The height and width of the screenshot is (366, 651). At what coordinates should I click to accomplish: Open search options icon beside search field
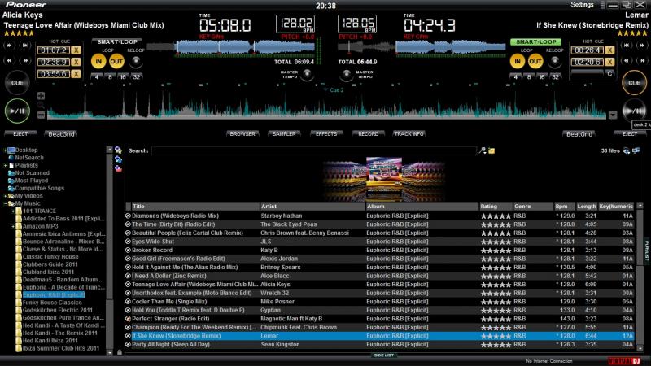click(x=483, y=150)
